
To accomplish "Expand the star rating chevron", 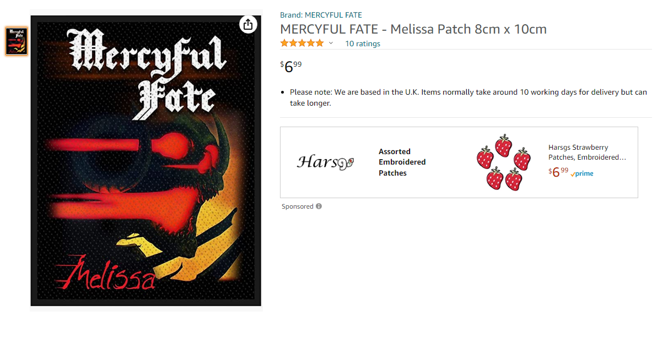I will (331, 43).
